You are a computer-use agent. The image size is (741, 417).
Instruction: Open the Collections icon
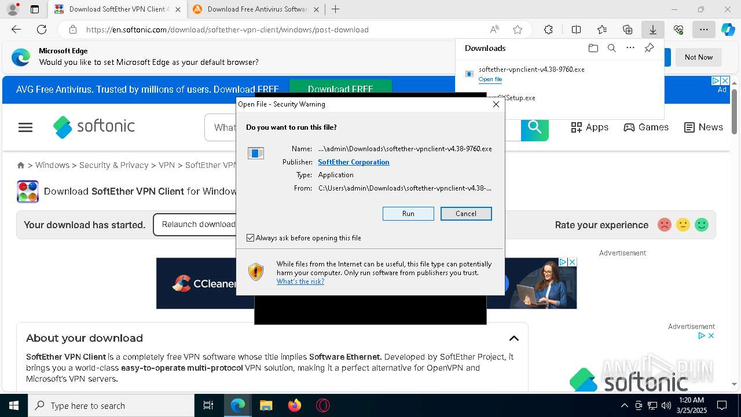click(x=628, y=30)
